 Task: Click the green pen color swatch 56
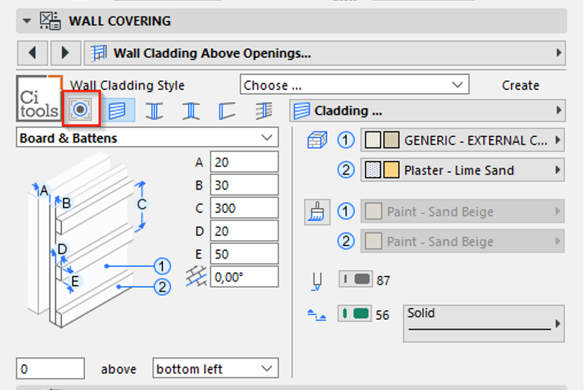355,314
